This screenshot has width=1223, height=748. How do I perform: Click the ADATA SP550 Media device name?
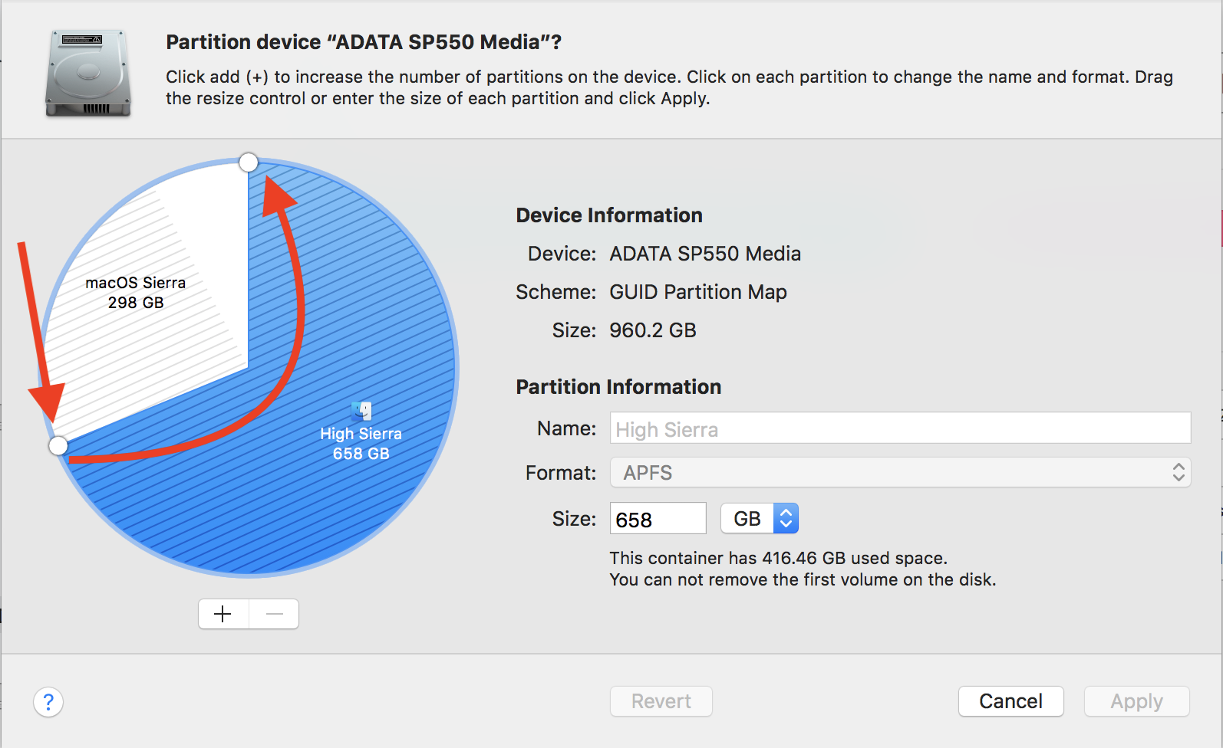704,254
